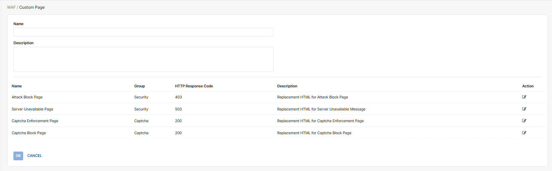
Task: Click the Group column header
Action: pos(140,86)
